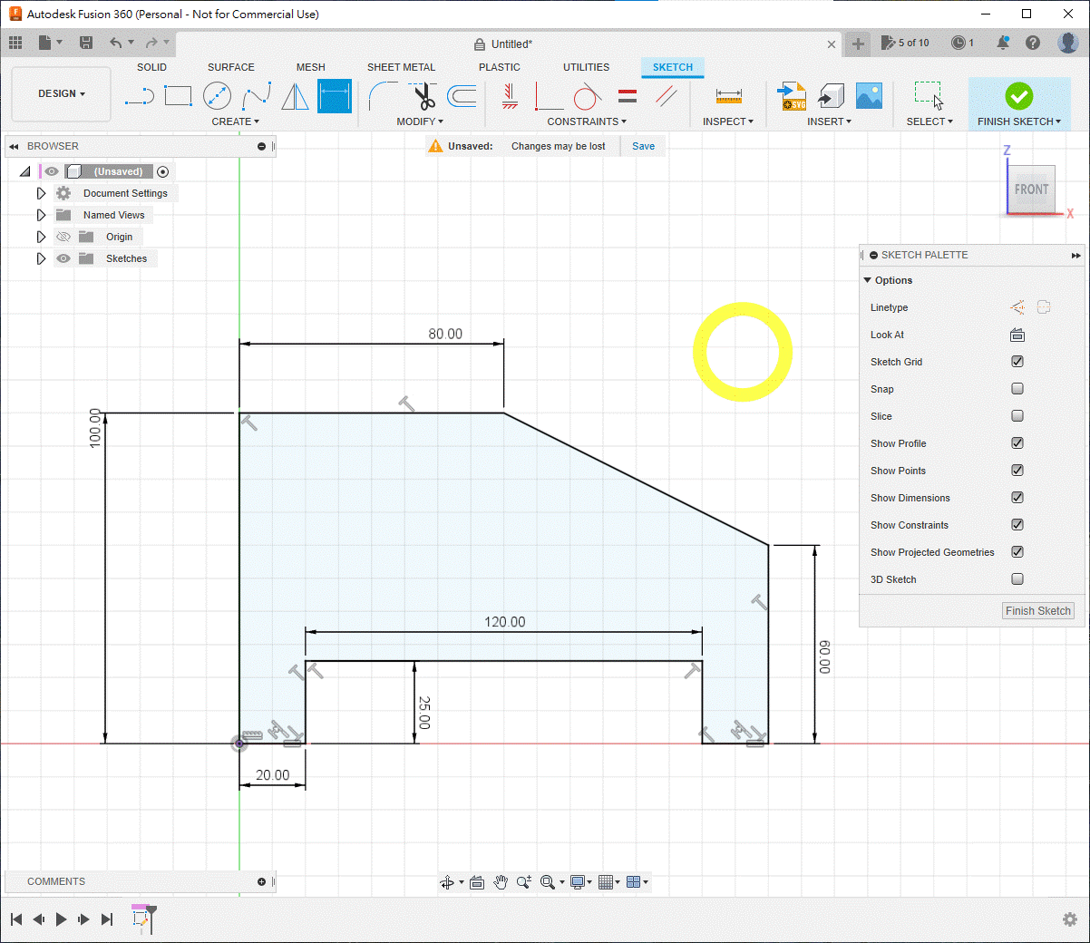This screenshot has width=1090, height=943.
Task: Switch to the SURFACE tab
Action: (230, 67)
